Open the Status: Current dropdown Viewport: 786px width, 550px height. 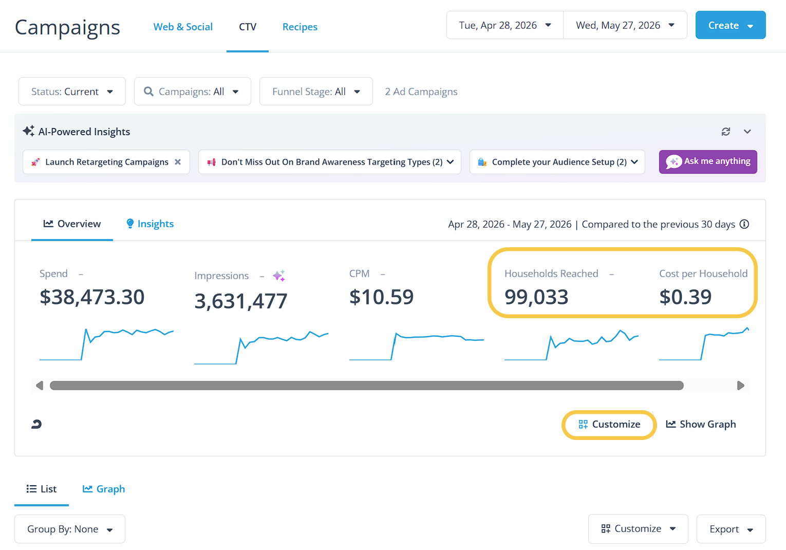(72, 91)
